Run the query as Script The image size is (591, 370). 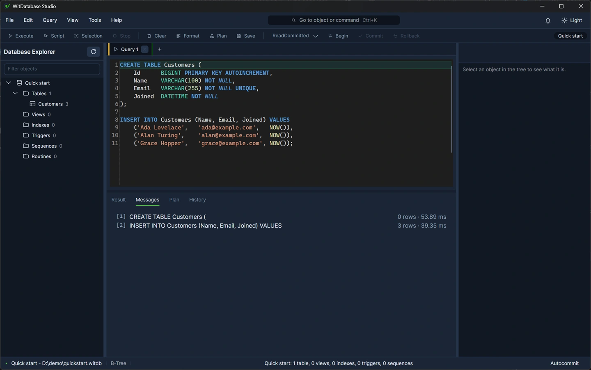(x=54, y=36)
